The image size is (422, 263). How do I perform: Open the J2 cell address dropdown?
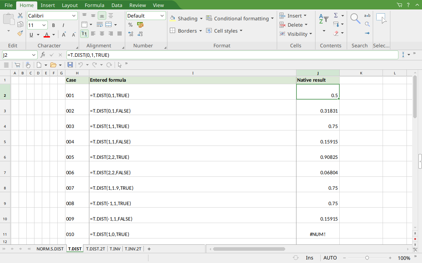(34, 55)
